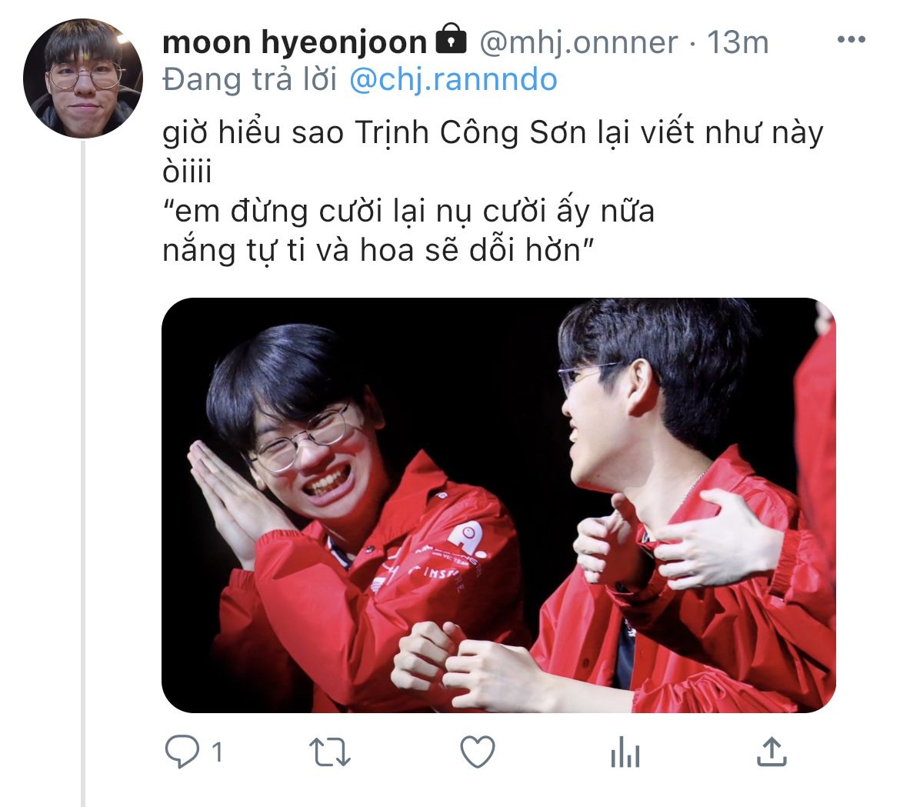Viewport: 900px width, 807px height.
Task: Visit the @mhj.onnner handle
Action: tap(578, 42)
